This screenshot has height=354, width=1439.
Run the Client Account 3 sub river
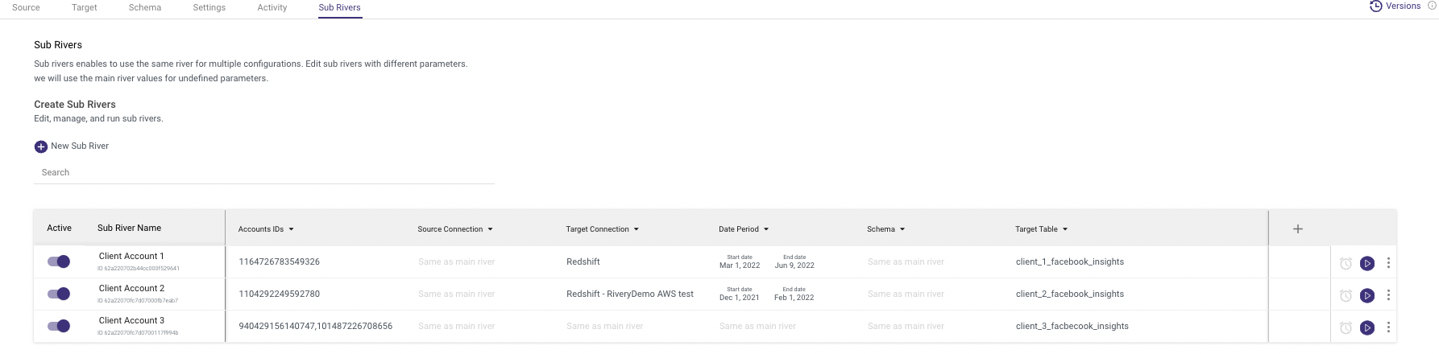pyautogui.click(x=1366, y=327)
